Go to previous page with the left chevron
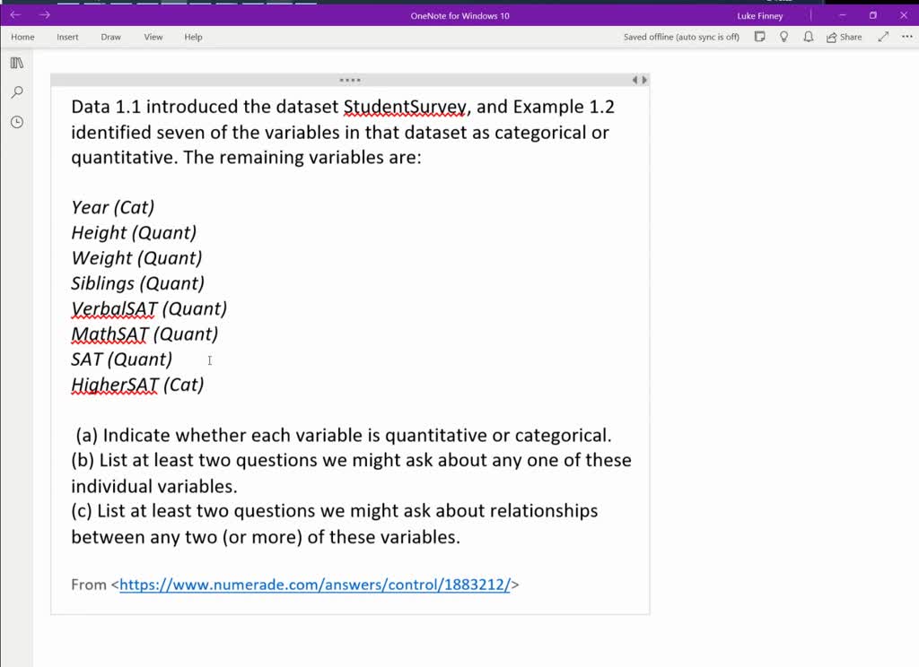 (635, 80)
